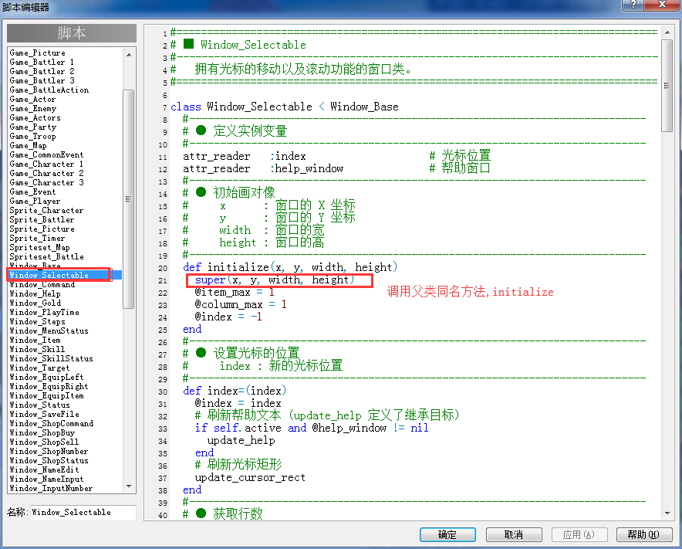Select the Window_EquipLeft script

(x=46, y=377)
